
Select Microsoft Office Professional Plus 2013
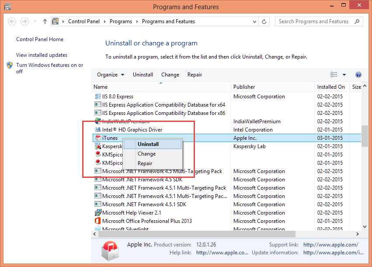click(x=227, y=221)
